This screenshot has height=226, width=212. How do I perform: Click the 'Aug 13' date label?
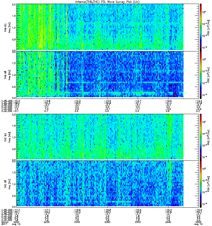[x=16, y=224]
